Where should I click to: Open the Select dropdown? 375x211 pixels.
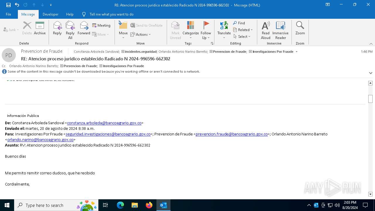242,36
